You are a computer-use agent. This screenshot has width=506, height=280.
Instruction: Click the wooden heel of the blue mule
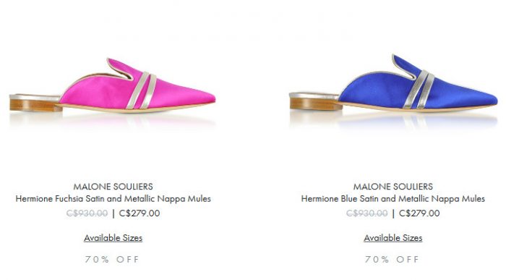pyautogui.click(x=316, y=104)
